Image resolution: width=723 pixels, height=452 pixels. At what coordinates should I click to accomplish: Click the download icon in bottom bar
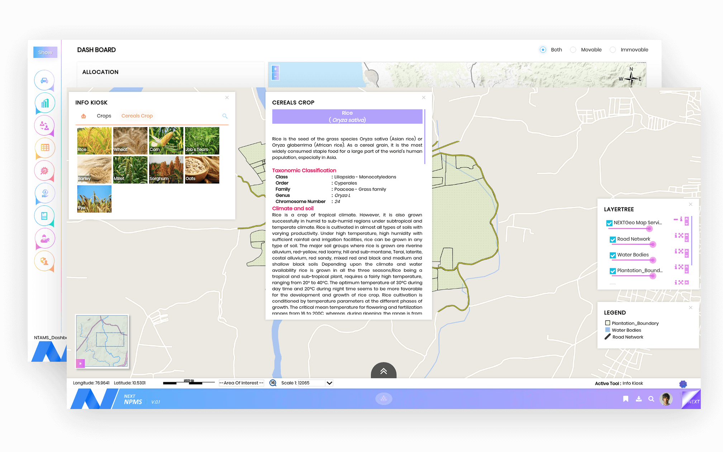[x=638, y=399]
